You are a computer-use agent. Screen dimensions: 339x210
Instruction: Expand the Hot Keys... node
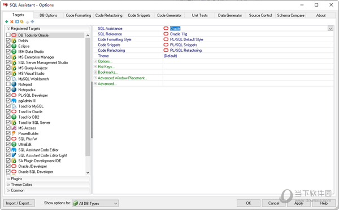pos(95,67)
